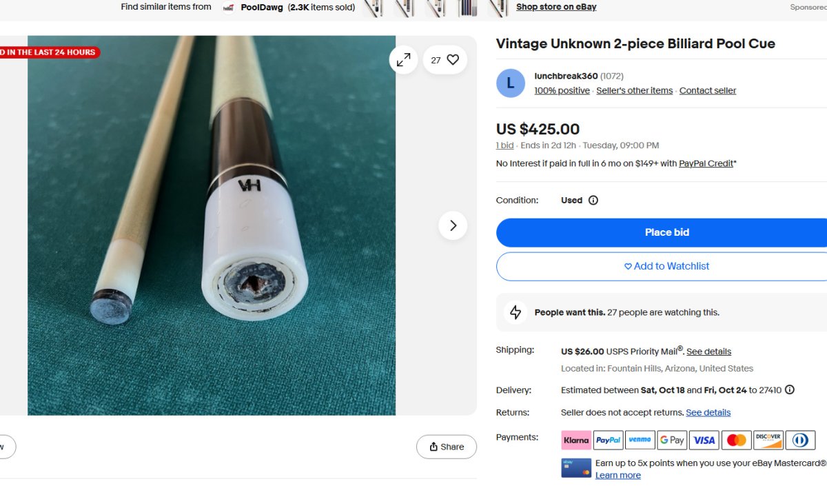
Task: Expand the product image to full view
Action: click(x=403, y=60)
